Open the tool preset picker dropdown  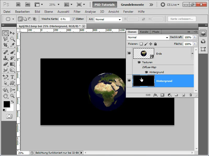pos(13,19)
